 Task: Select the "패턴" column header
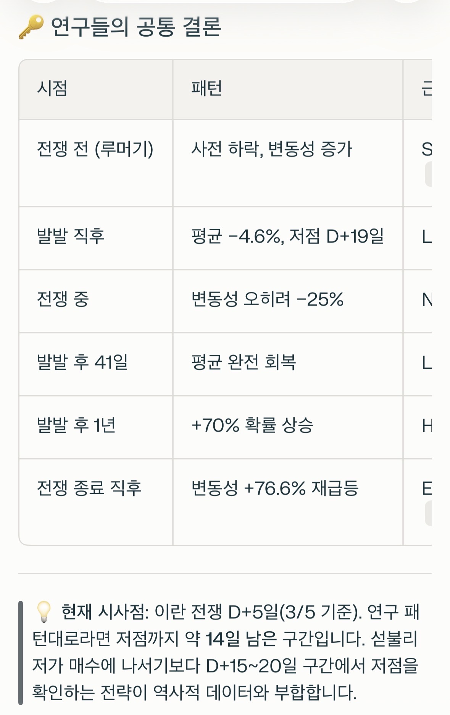click(206, 89)
